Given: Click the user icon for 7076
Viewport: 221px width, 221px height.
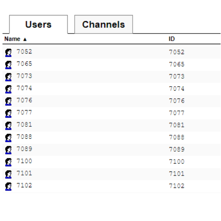Looking at the screenshot, I should (8, 101).
